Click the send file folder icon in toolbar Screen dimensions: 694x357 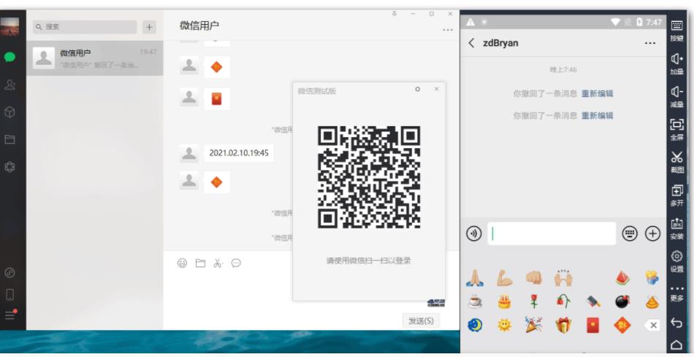[x=200, y=264]
